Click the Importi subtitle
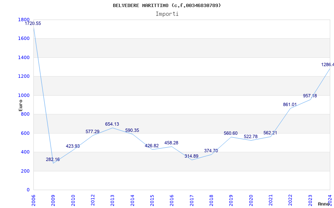This screenshot has width=334, height=208. (x=167, y=14)
